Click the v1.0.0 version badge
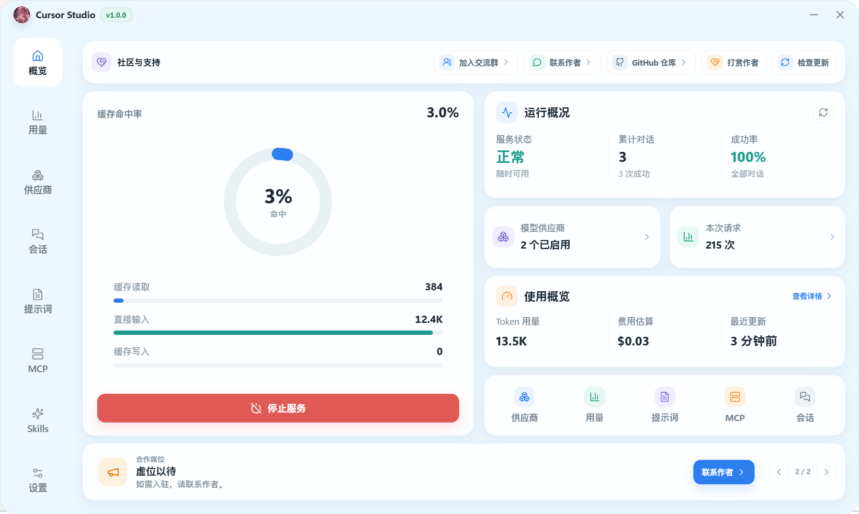Image resolution: width=859 pixels, height=514 pixels. pos(116,15)
